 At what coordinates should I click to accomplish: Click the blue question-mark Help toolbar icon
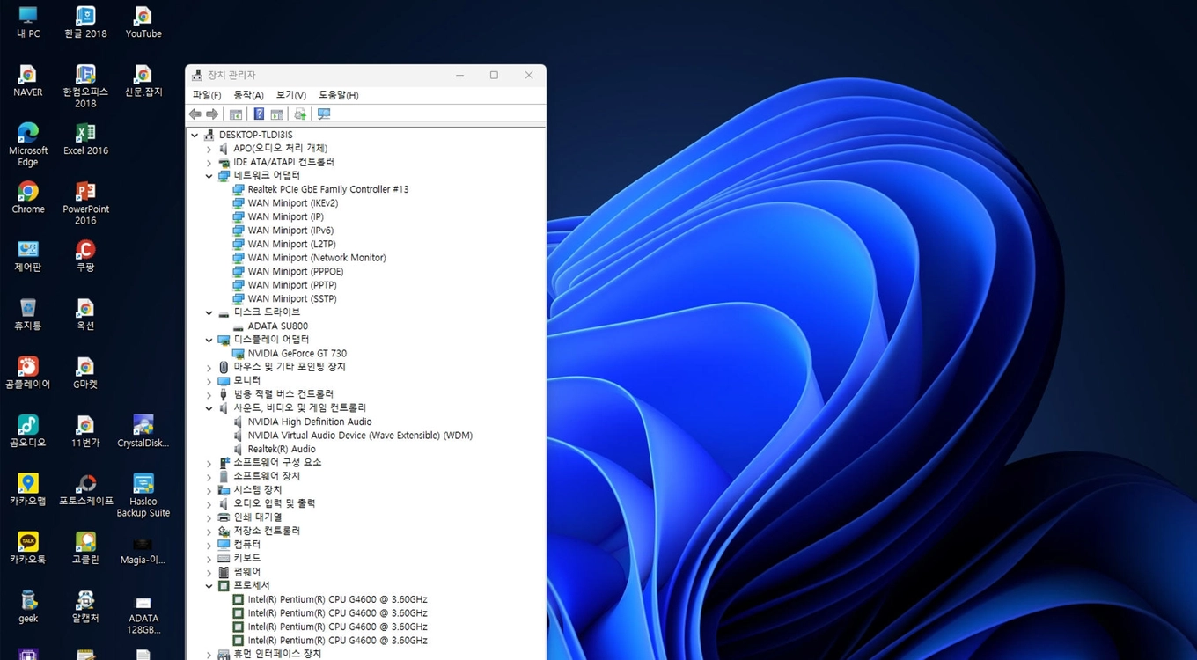click(x=259, y=114)
